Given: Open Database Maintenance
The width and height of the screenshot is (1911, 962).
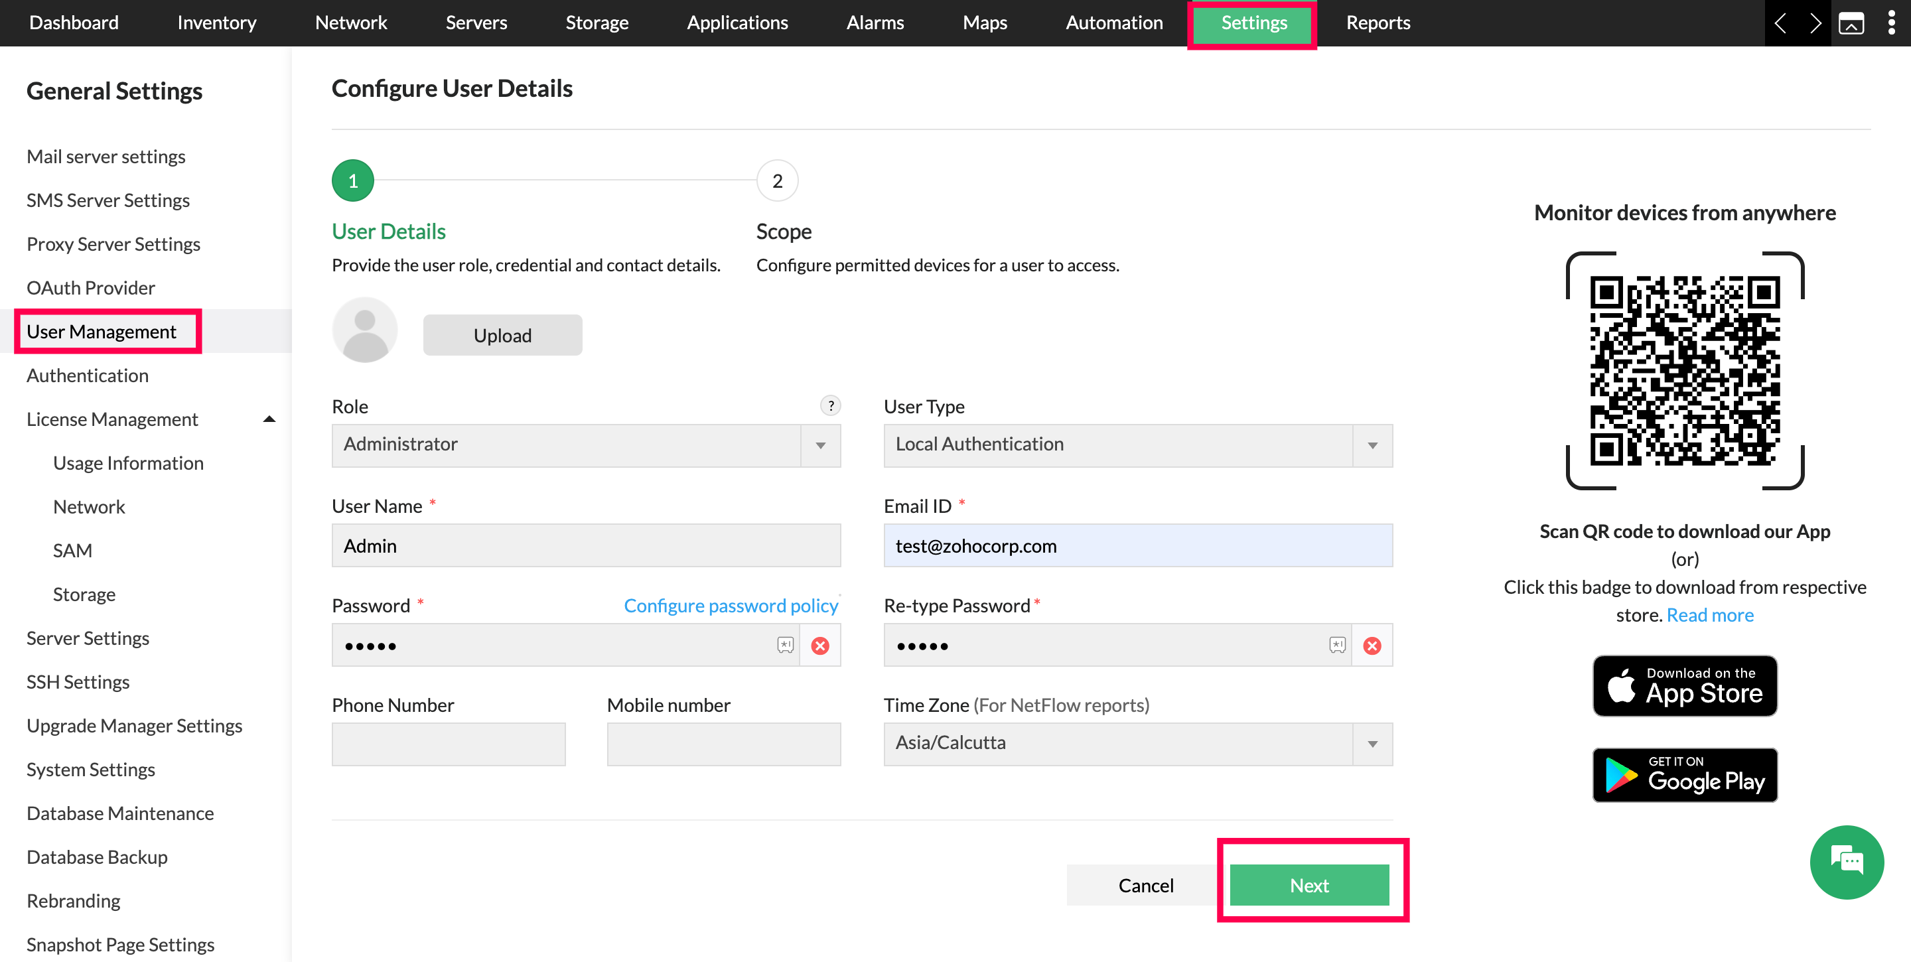Looking at the screenshot, I should 119,813.
